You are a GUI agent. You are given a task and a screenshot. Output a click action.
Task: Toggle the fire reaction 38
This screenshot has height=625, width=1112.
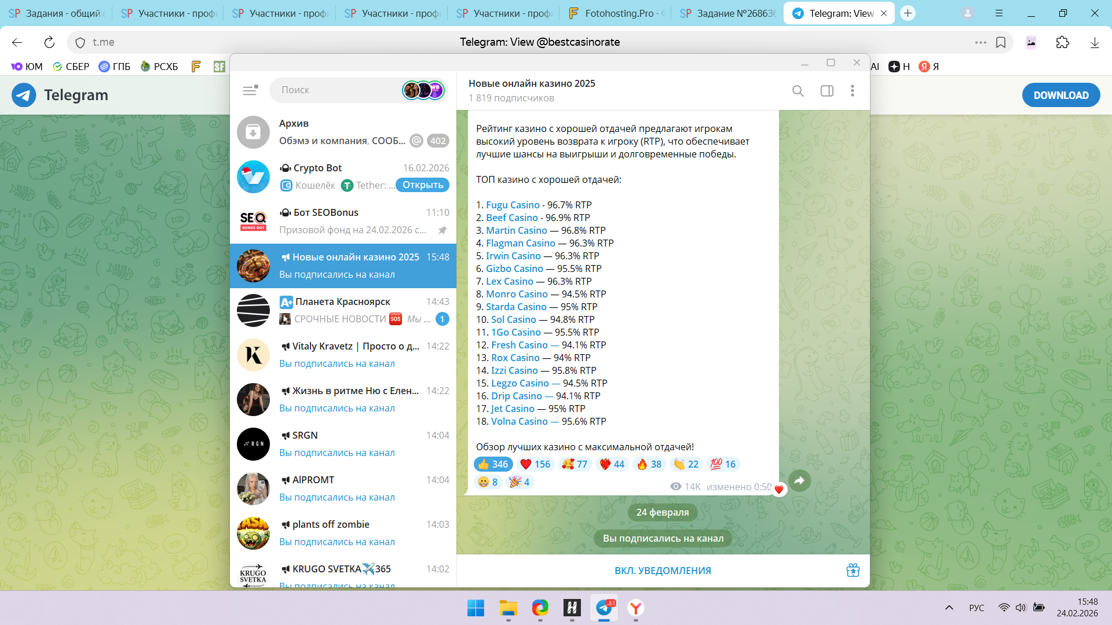pos(649,464)
